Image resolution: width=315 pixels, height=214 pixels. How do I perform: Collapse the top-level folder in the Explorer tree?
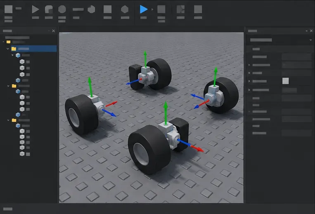point(3,42)
